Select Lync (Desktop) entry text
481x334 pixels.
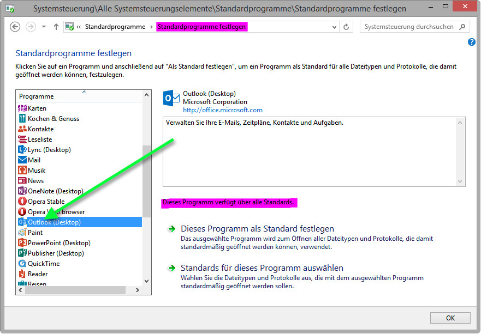point(49,150)
